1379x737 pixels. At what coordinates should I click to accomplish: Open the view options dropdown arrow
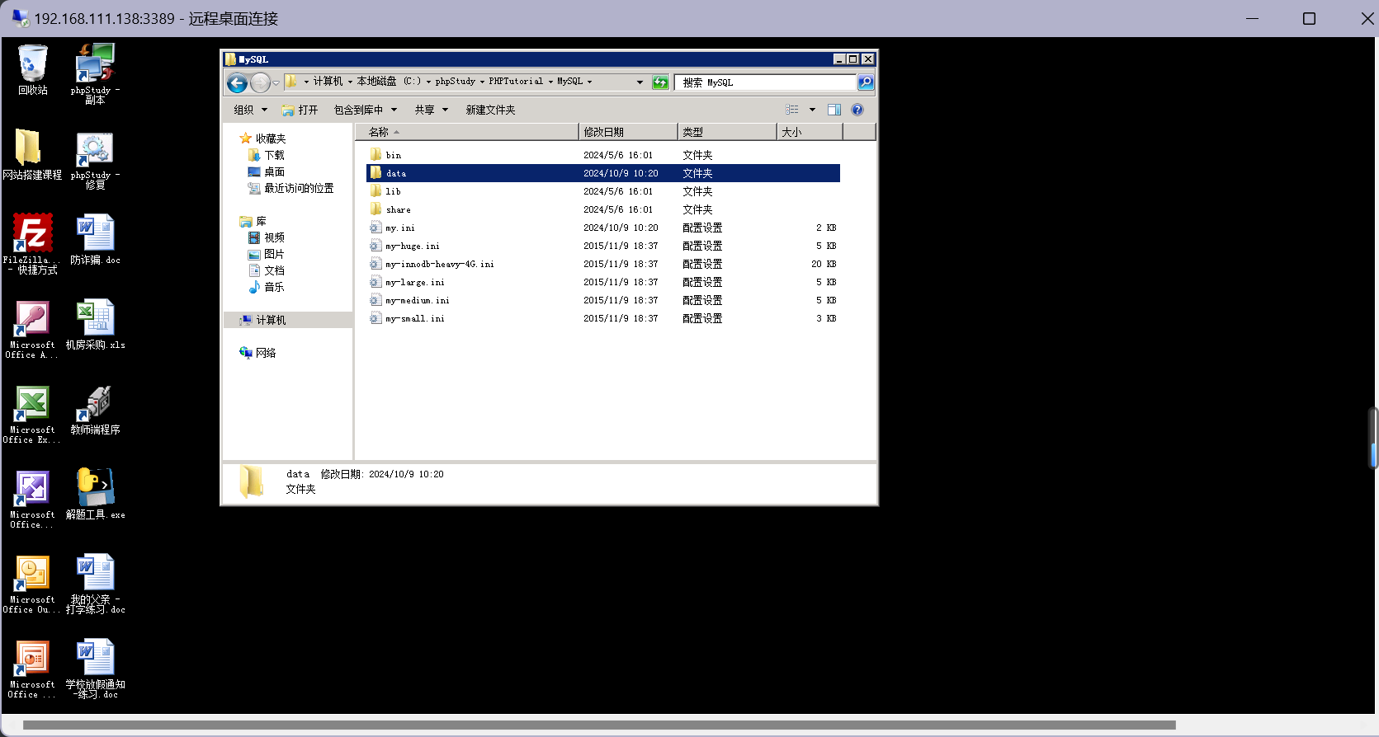812,110
